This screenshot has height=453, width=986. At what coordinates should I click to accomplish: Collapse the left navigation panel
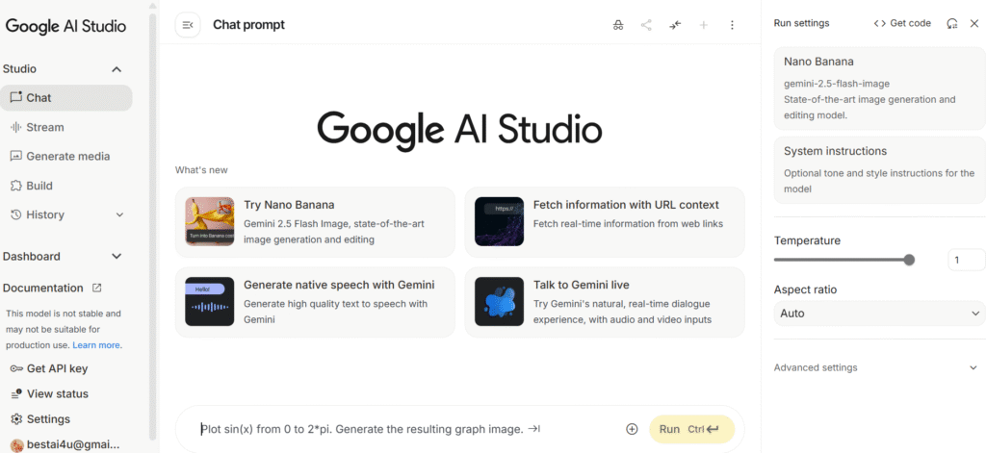coord(188,25)
